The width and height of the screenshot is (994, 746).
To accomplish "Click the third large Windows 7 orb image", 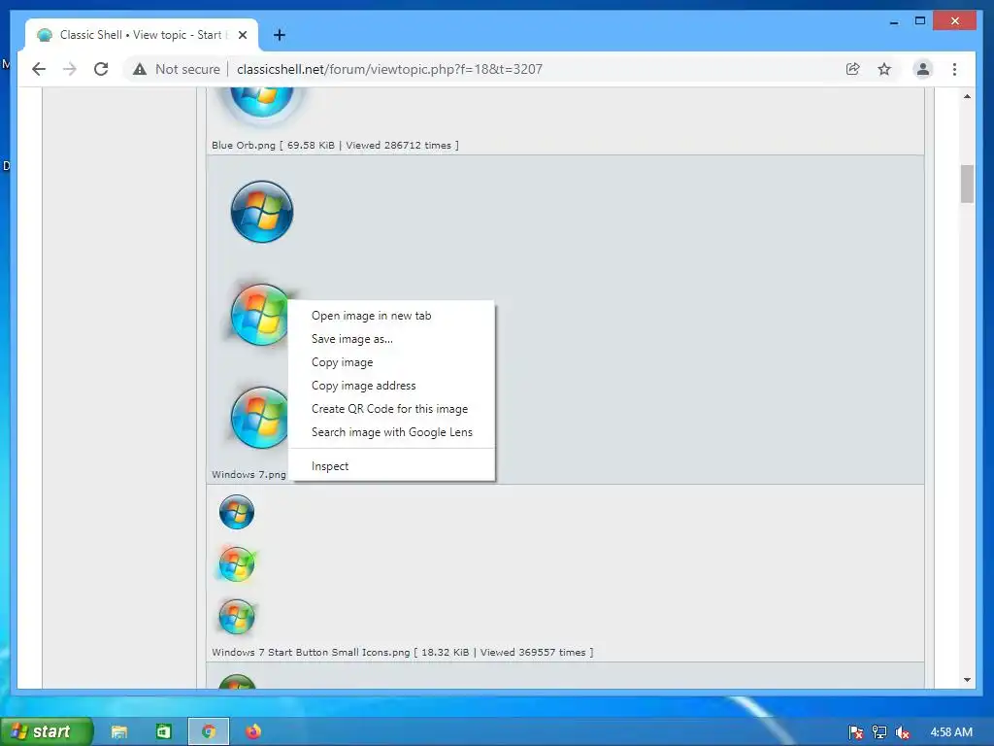I will 259,418.
